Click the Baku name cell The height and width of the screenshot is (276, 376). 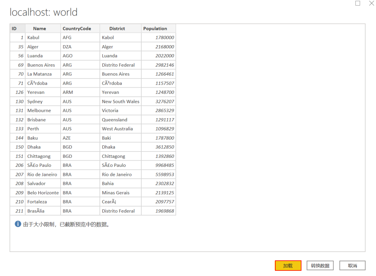43,138
